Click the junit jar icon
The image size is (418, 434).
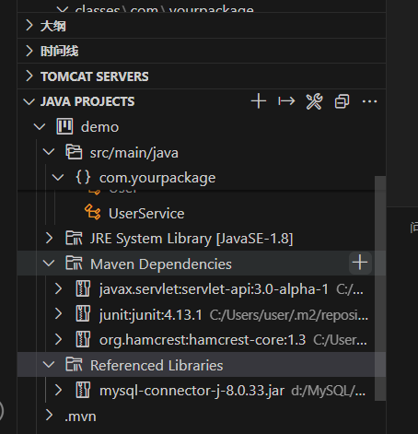pos(83,314)
